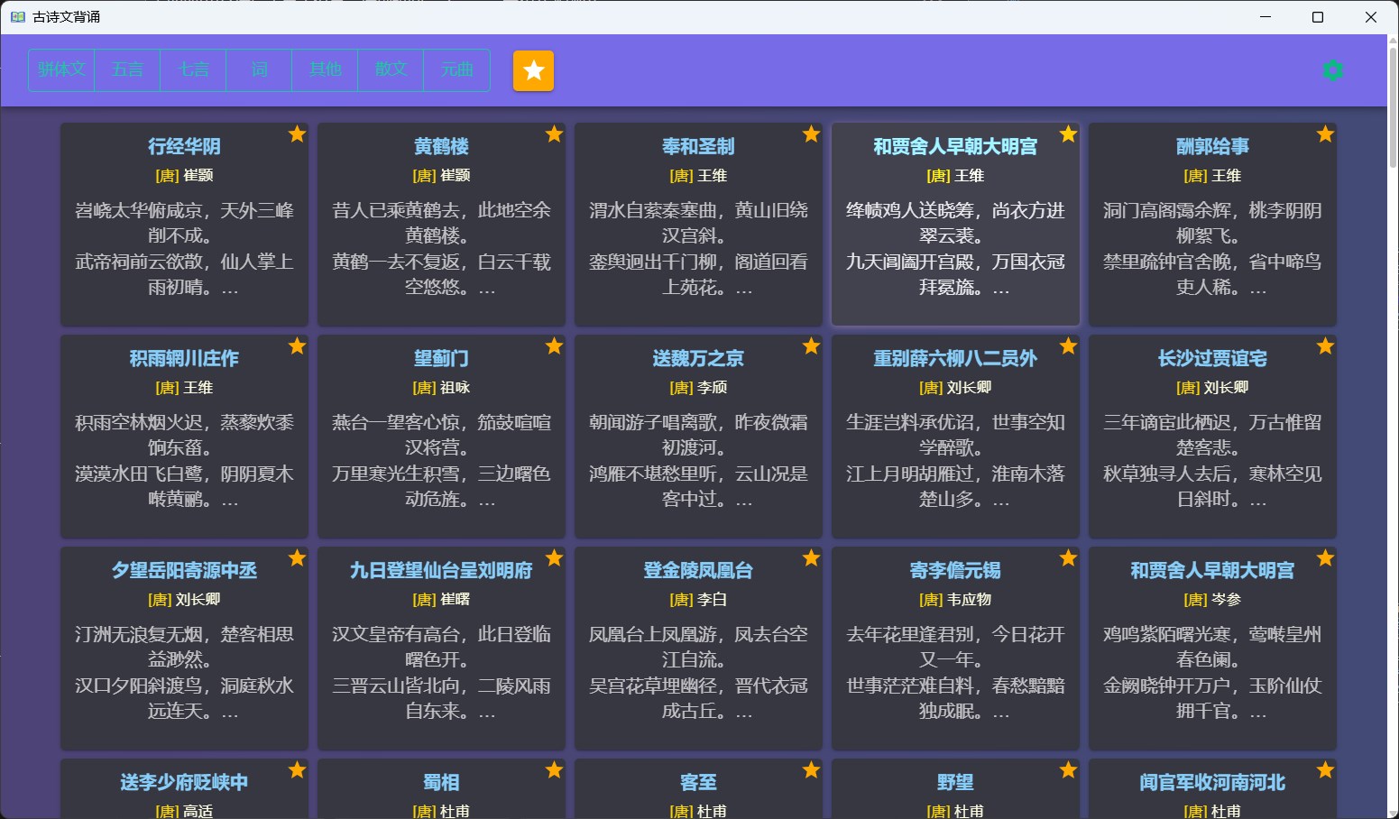Open the poem titled 积雨辋川庄作
The image size is (1399, 819).
tap(184, 359)
